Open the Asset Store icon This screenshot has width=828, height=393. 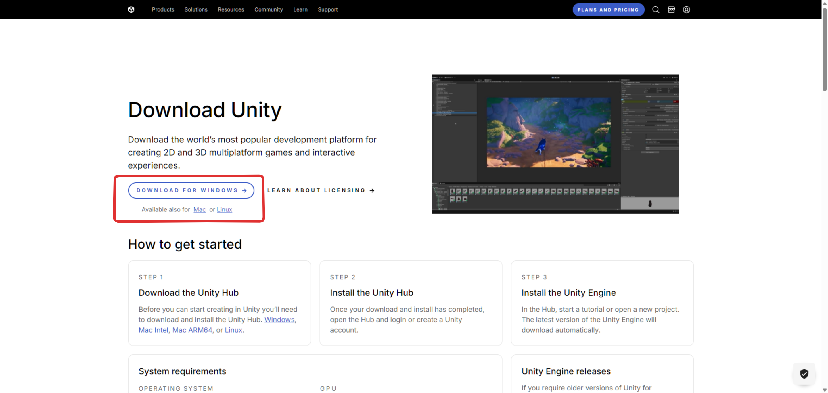click(671, 9)
